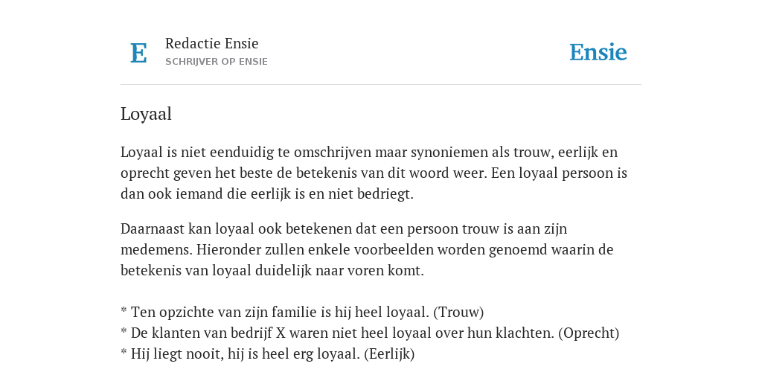Open the Ensie logo in the header
Viewport: 762px width, 381px height.
click(x=598, y=52)
